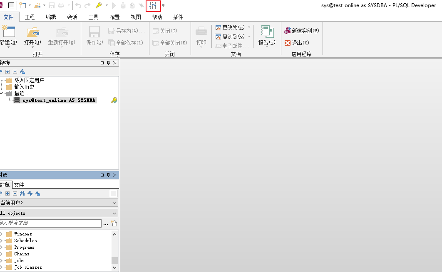Open the 文件 ribbon tab
Image resolution: width=442 pixels, height=272 pixels.
pyautogui.click(x=8, y=17)
